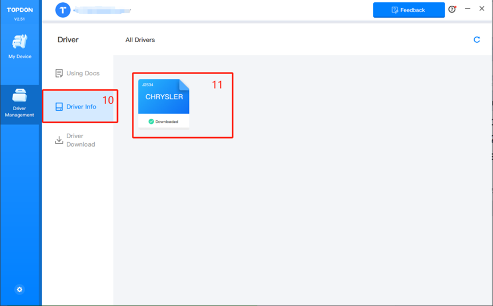Close the TOPDON window
The height and width of the screenshot is (306, 493).
pos(482,9)
